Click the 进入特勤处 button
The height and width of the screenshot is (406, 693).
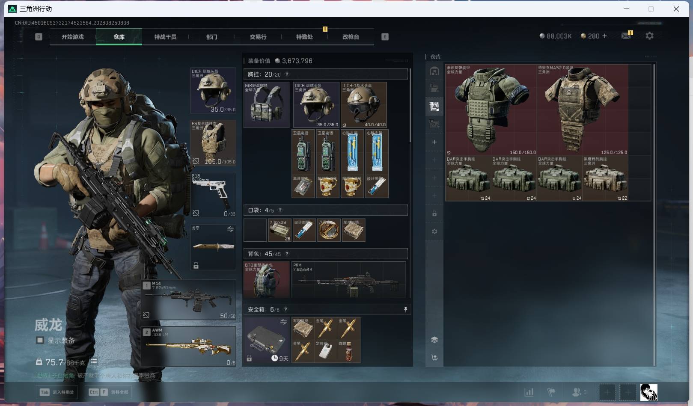(57, 392)
